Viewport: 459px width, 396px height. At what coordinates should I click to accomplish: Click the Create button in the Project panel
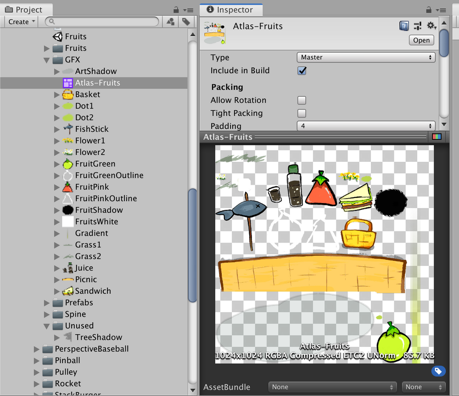pos(19,22)
